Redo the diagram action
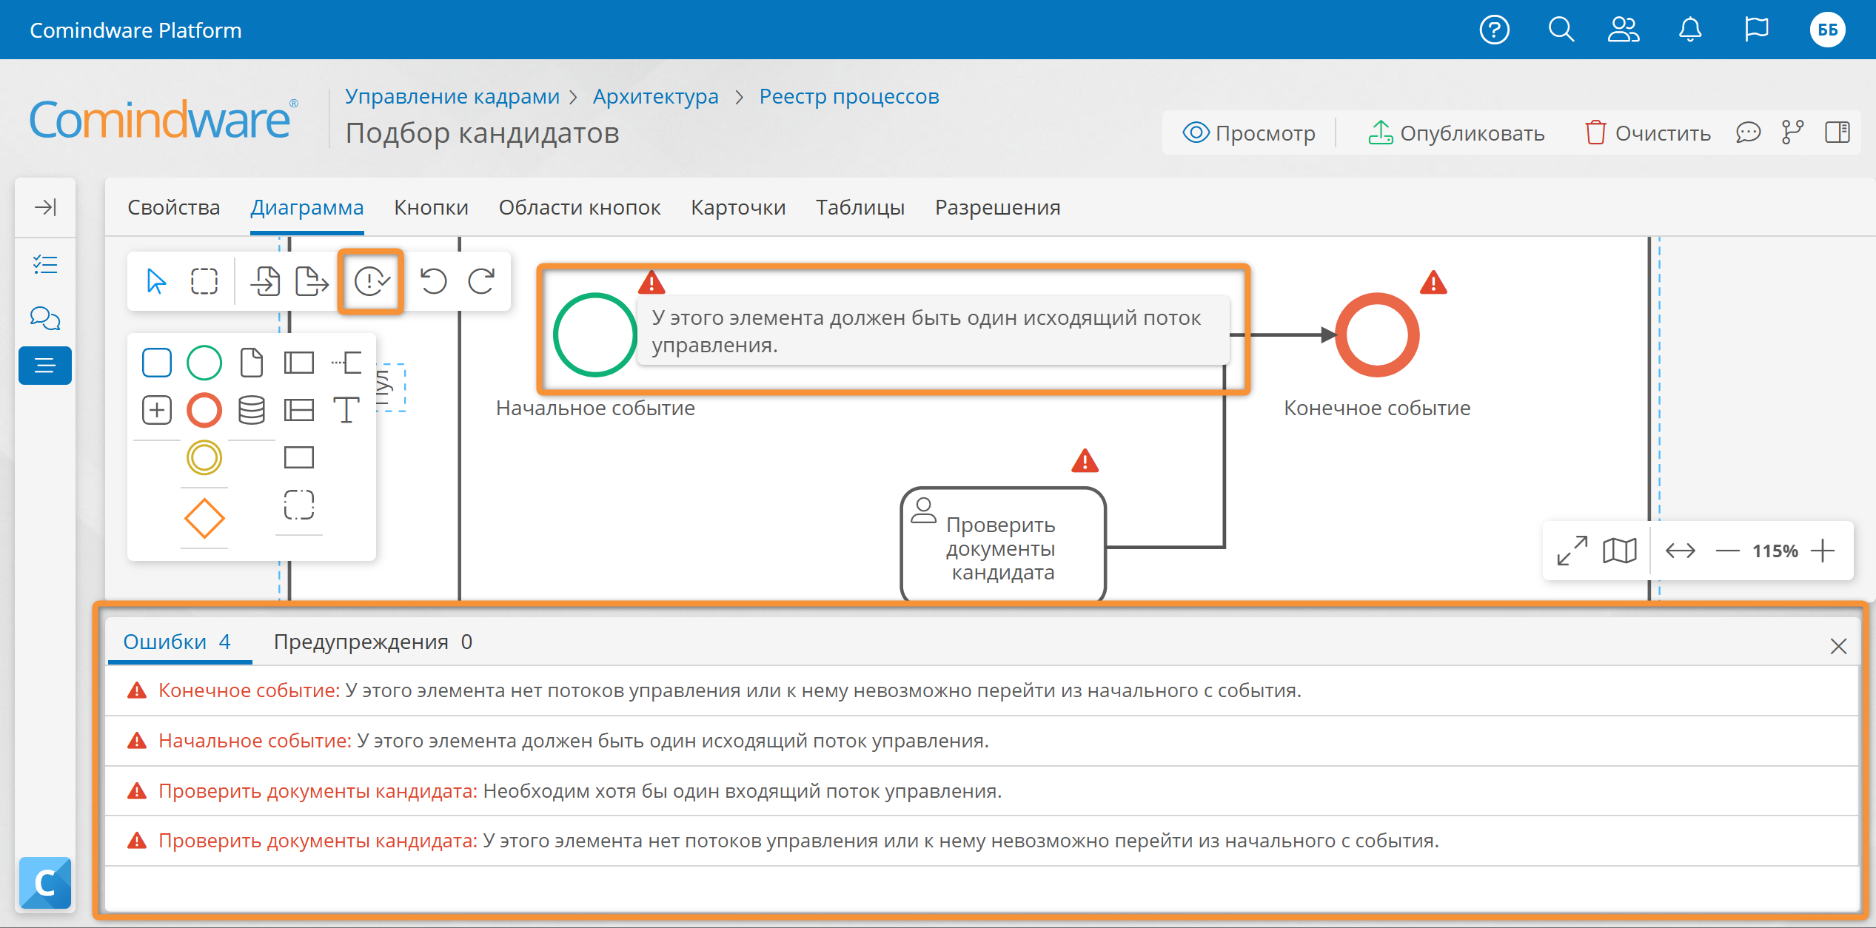Viewport: 1876px width, 928px height. pos(481,281)
